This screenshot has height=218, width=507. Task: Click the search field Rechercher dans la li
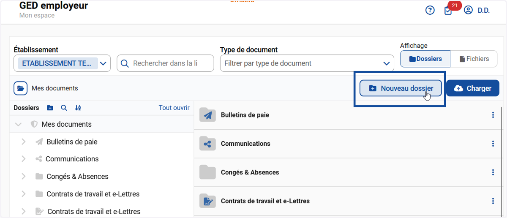point(165,63)
